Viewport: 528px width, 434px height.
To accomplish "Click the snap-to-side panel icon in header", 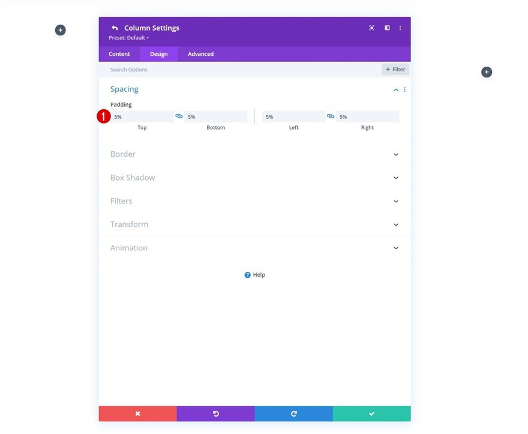I will coord(386,28).
